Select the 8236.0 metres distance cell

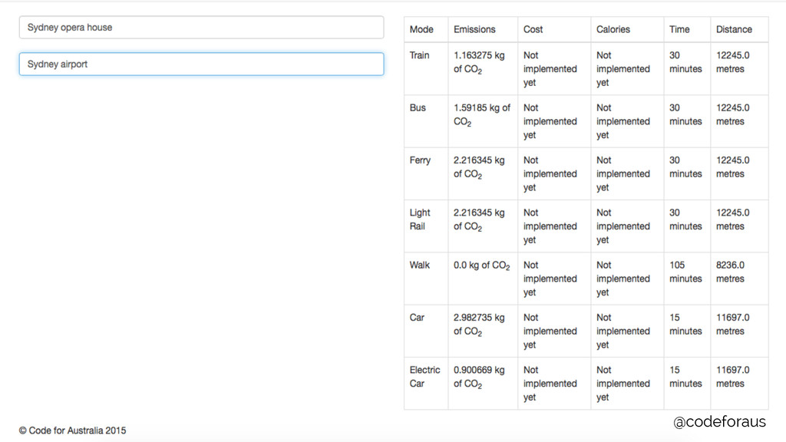[x=730, y=272]
